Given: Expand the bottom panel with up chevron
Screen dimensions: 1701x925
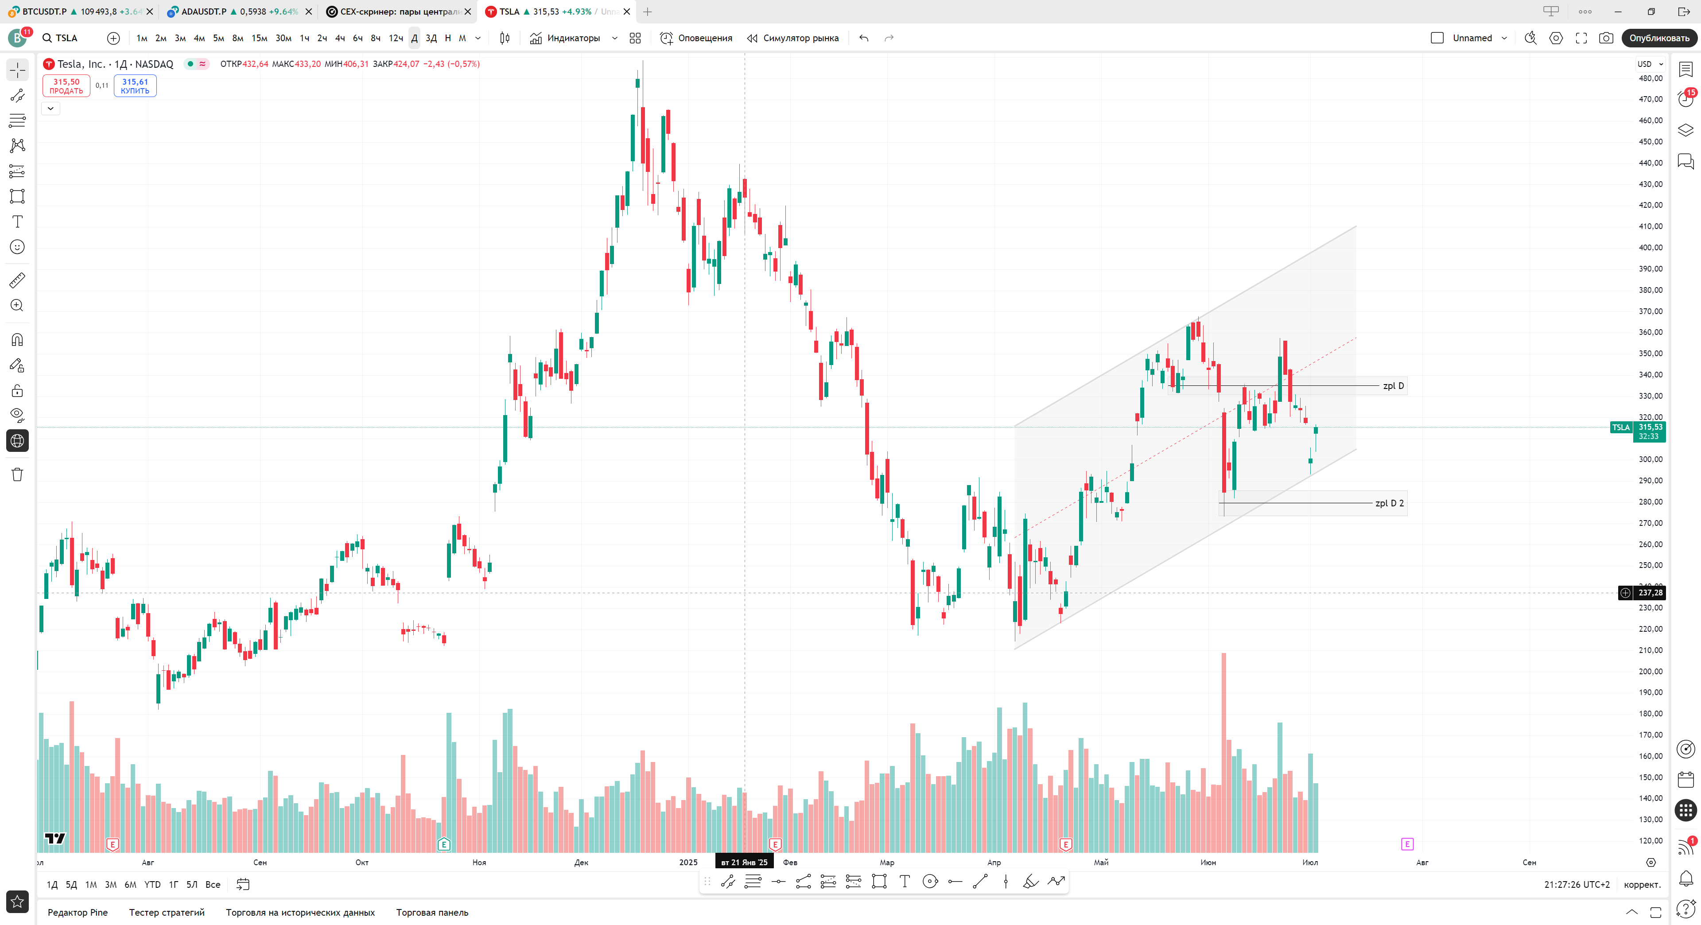Looking at the screenshot, I should click(1631, 912).
